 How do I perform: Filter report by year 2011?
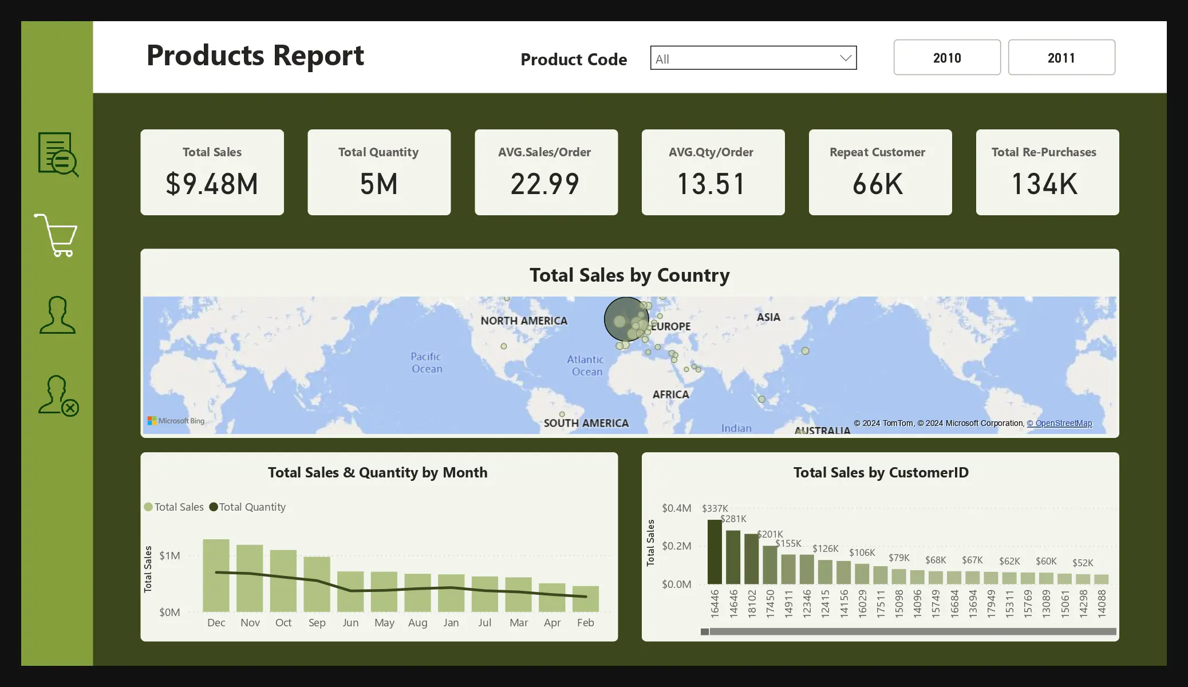point(1061,58)
